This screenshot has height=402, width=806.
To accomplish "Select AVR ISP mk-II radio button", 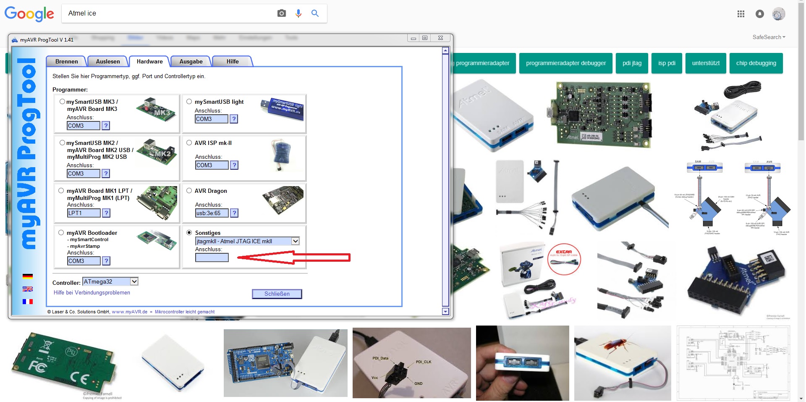I will 189,143.
